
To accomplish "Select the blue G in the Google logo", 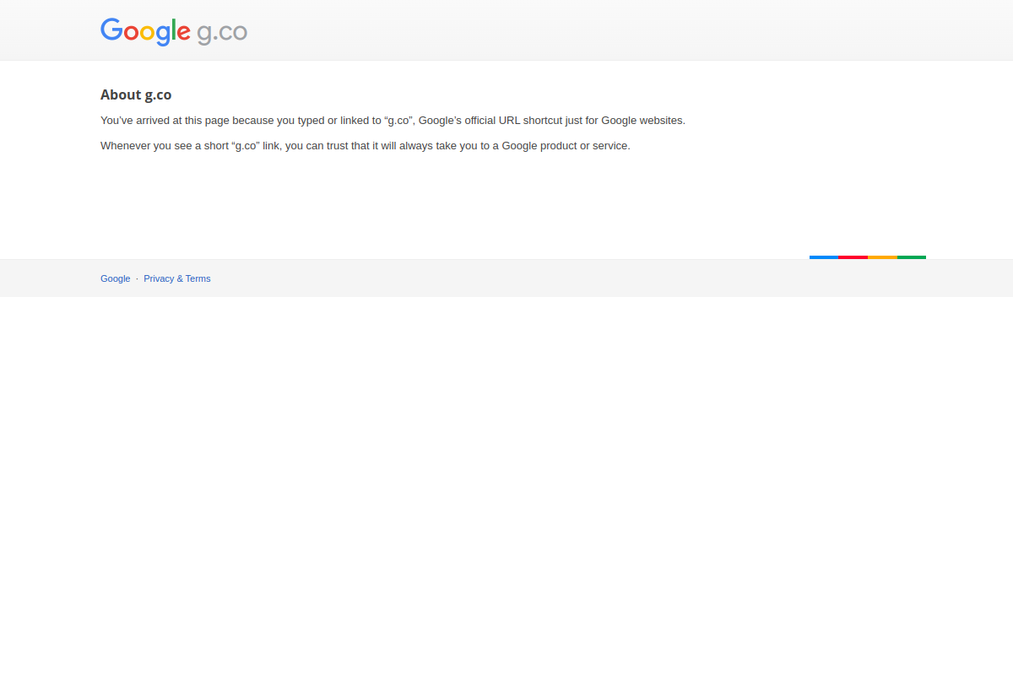I will tap(111, 31).
